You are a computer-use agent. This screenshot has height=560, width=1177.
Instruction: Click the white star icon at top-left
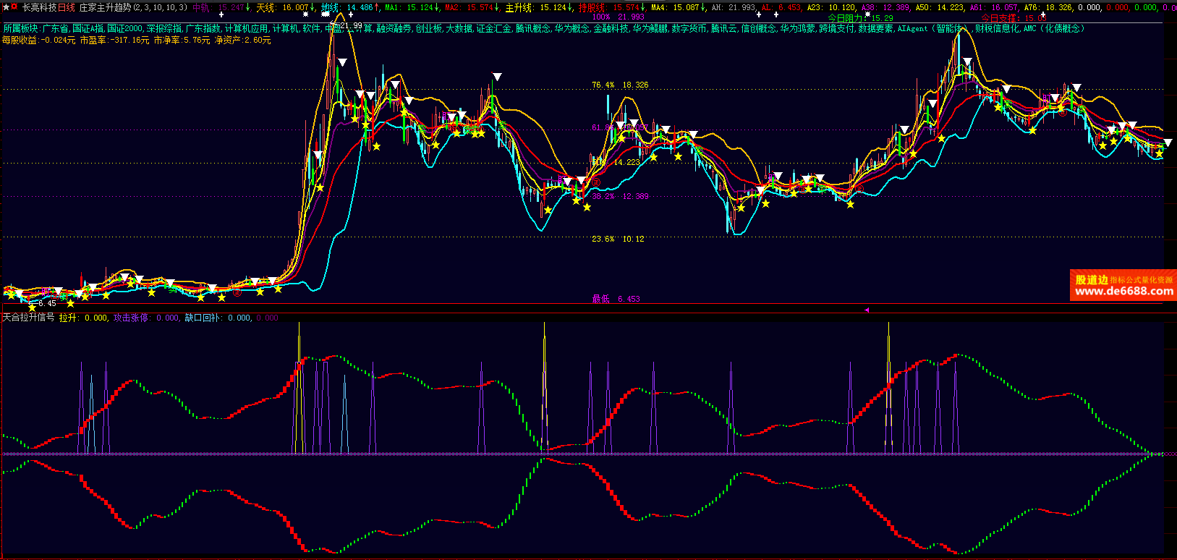click(5, 7)
